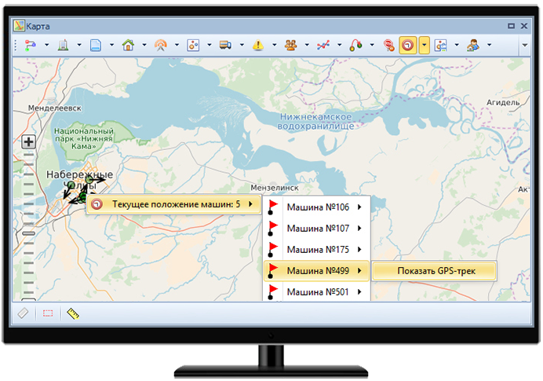Click the Карта window title icon
The image size is (543, 381).
[x=19, y=26]
